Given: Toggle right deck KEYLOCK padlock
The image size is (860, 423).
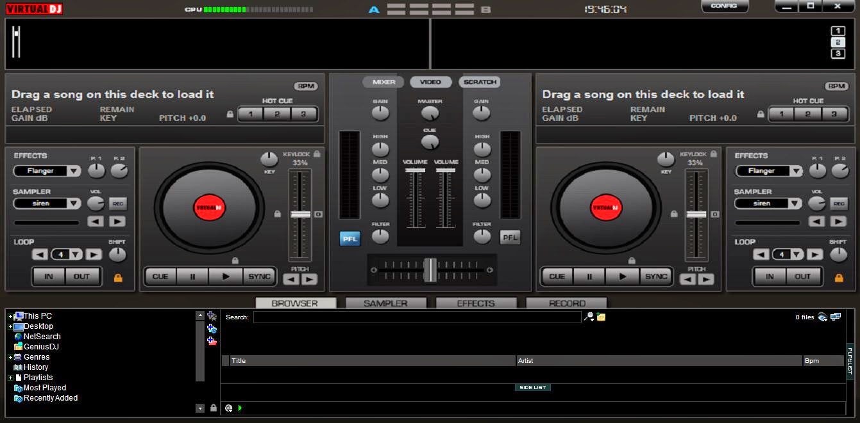Looking at the screenshot, I should click(712, 154).
